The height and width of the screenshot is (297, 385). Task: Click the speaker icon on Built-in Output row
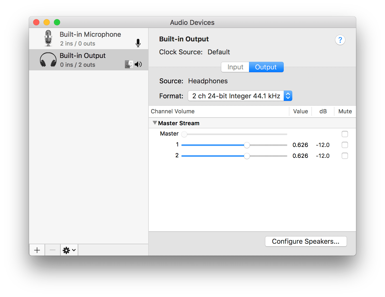coord(139,64)
